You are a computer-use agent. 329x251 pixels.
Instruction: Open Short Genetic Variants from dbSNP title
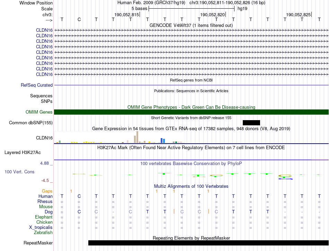(191, 118)
